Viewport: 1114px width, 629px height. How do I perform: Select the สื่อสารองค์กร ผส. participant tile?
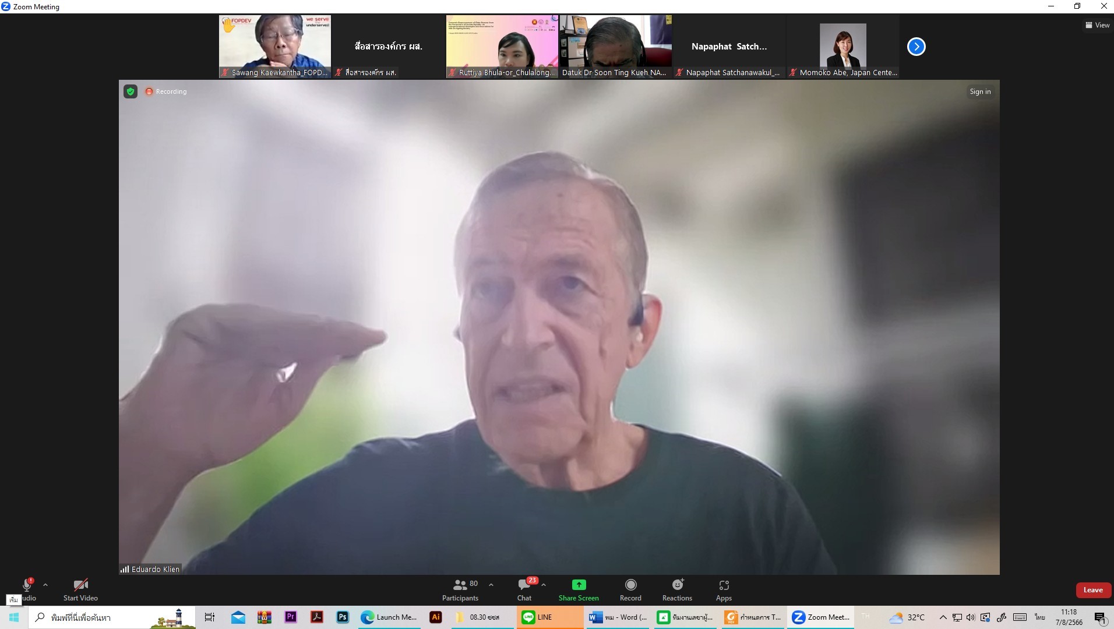(x=388, y=47)
